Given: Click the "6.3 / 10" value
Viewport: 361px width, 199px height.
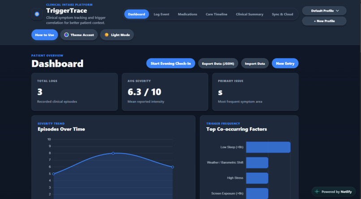Looking at the screenshot, I should click(144, 92).
